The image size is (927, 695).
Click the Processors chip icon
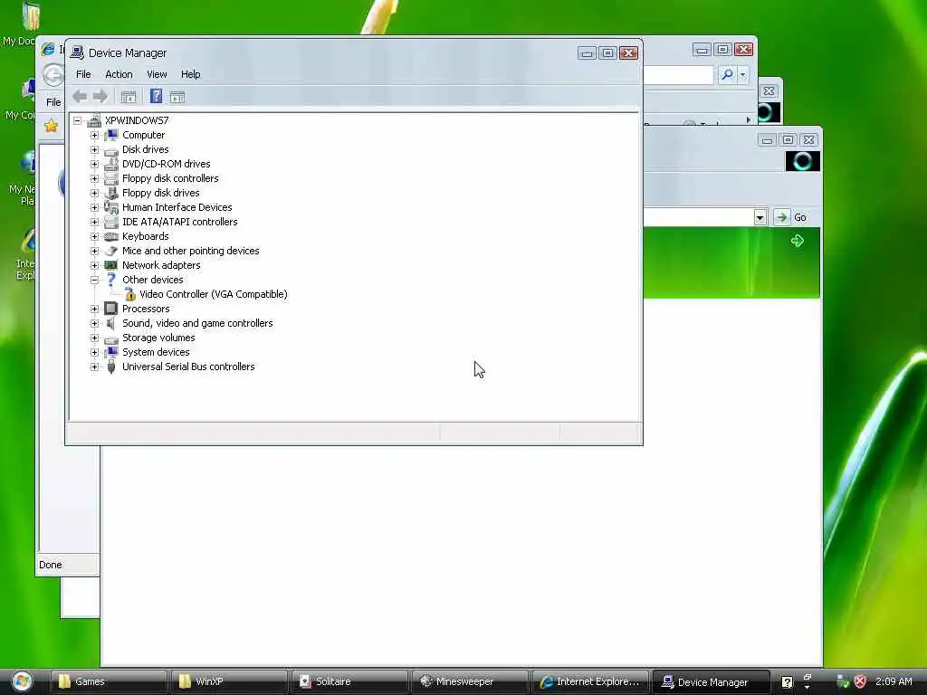tap(111, 309)
